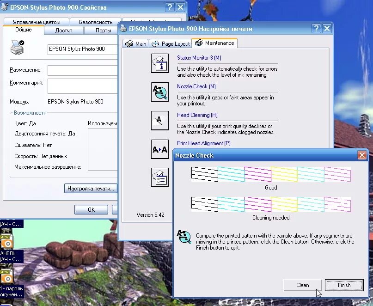Click the printer icon in Свойства window
Image resolution: width=373 pixels, height=306 pixels.
18,47
